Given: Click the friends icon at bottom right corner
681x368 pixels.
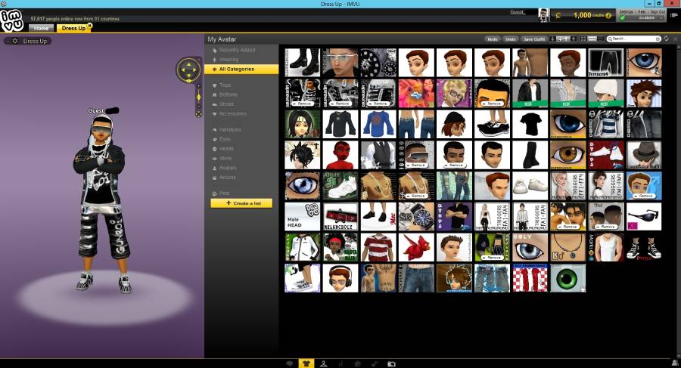Looking at the screenshot, I should tap(675, 363).
